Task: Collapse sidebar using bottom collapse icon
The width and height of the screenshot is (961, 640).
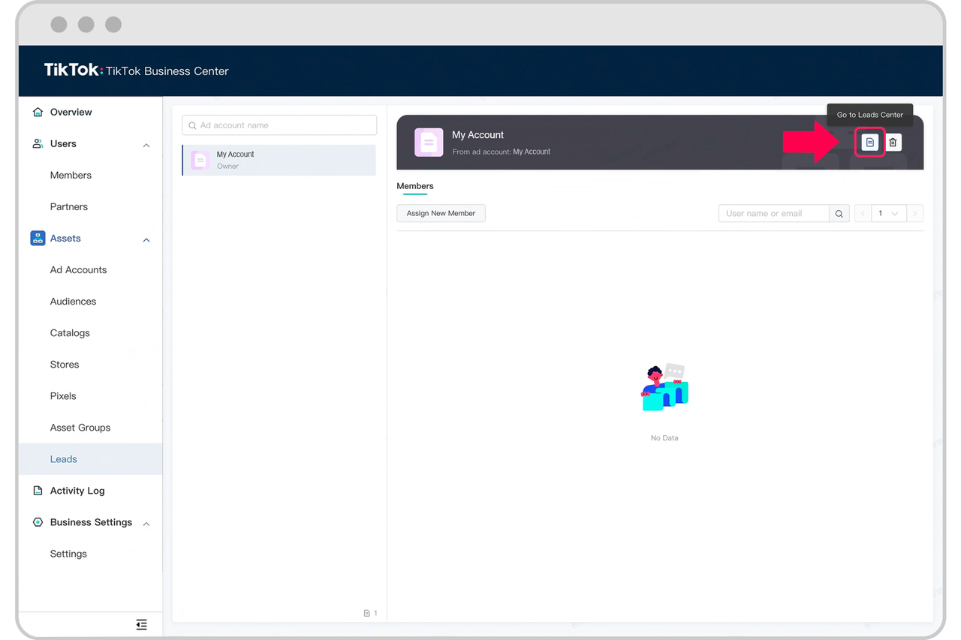Action: [x=141, y=624]
